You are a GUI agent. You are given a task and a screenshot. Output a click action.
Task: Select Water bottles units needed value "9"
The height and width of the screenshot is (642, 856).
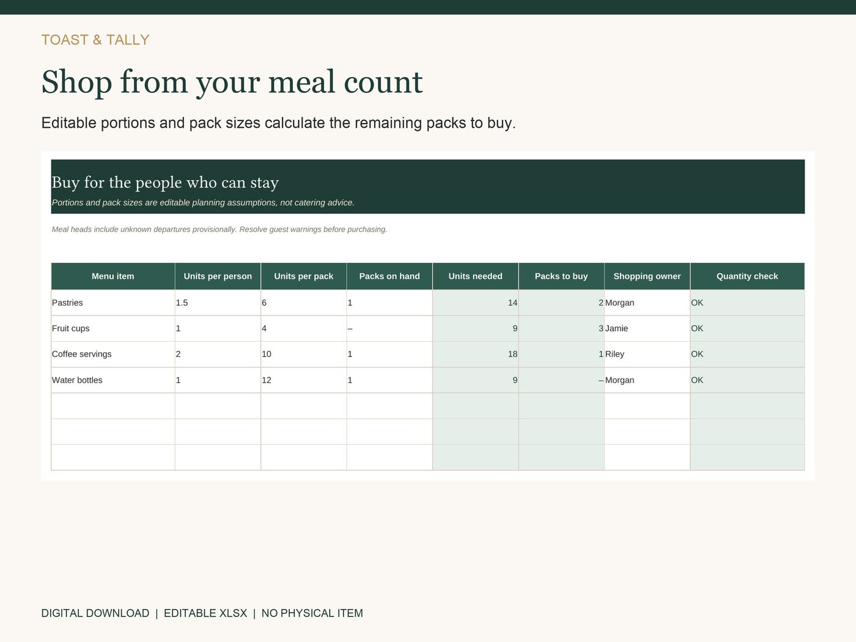click(x=476, y=380)
